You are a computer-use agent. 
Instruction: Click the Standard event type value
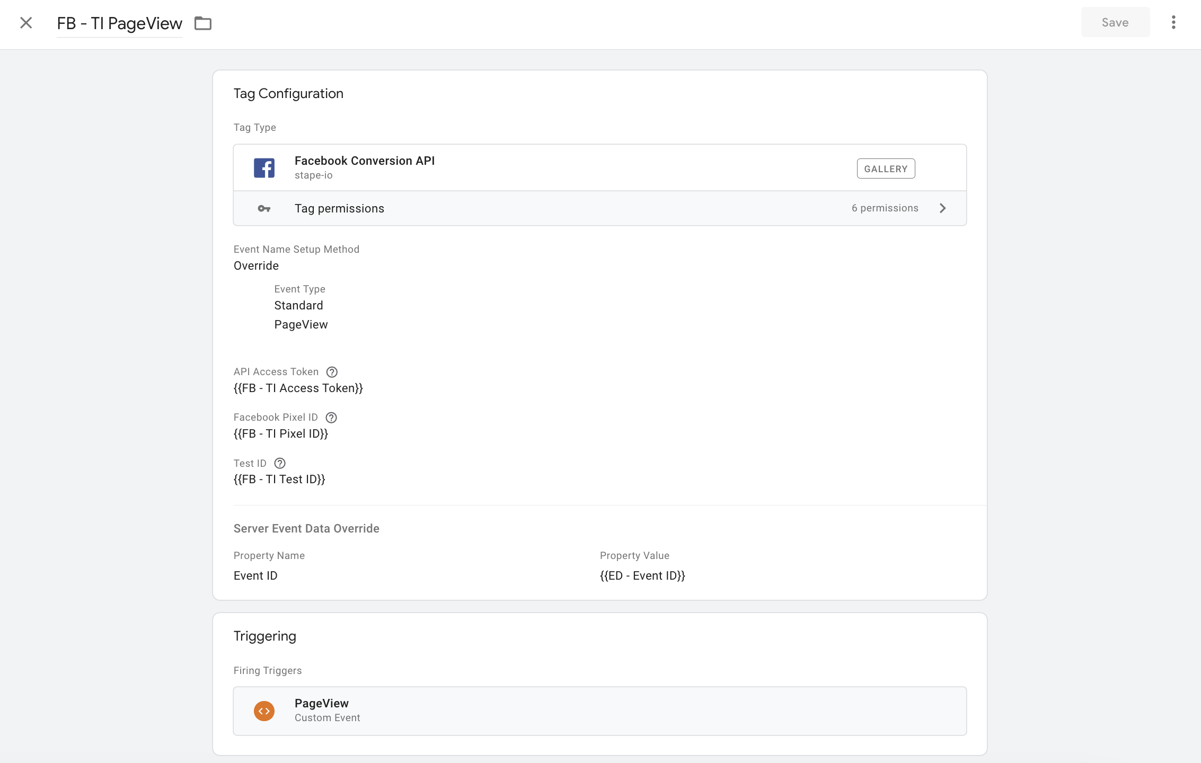tap(298, 306)
